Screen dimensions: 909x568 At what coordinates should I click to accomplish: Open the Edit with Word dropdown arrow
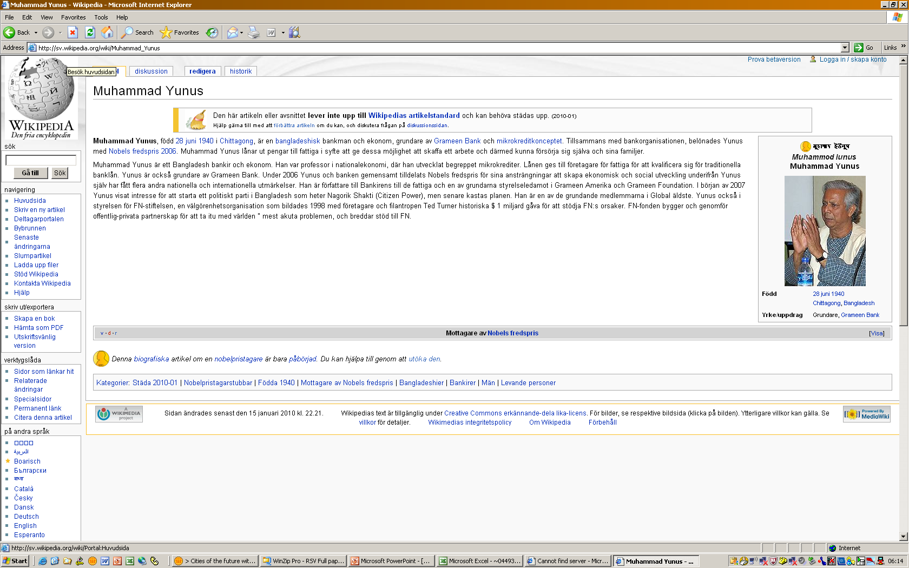[282, 32]
